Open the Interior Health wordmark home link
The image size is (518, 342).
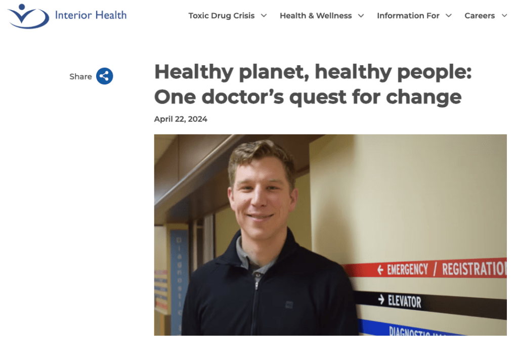[91, 15]
